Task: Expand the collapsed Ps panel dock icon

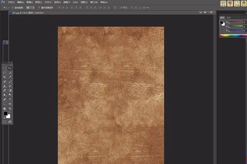Action: tap(5, 43)
